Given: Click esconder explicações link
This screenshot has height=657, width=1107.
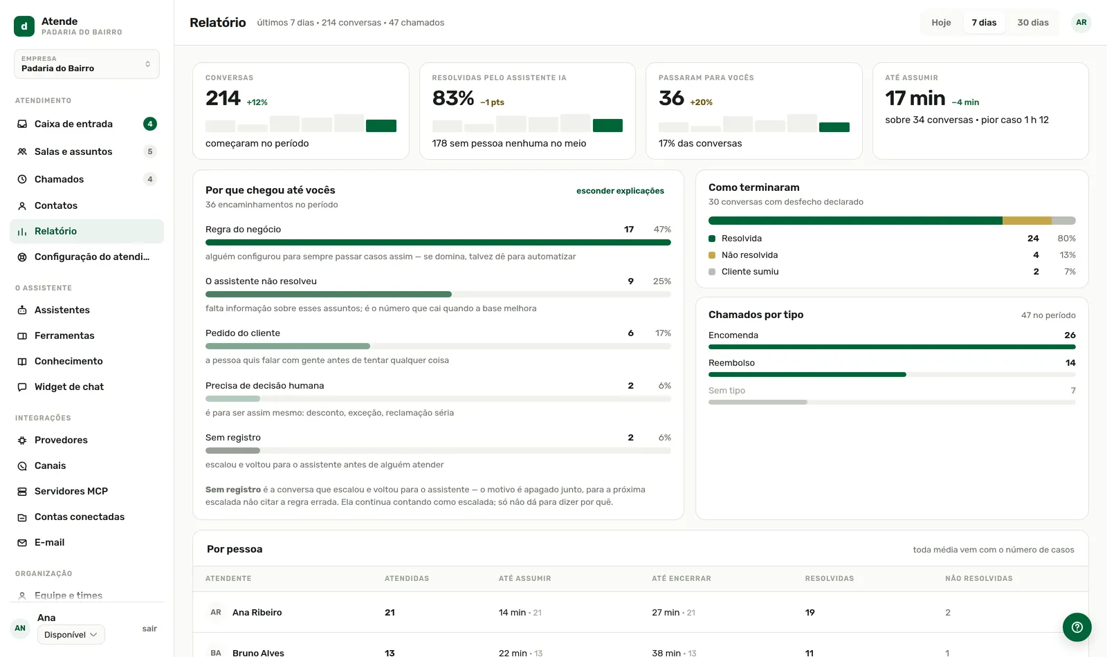Looking at the screenshot, I should point(620,191).
